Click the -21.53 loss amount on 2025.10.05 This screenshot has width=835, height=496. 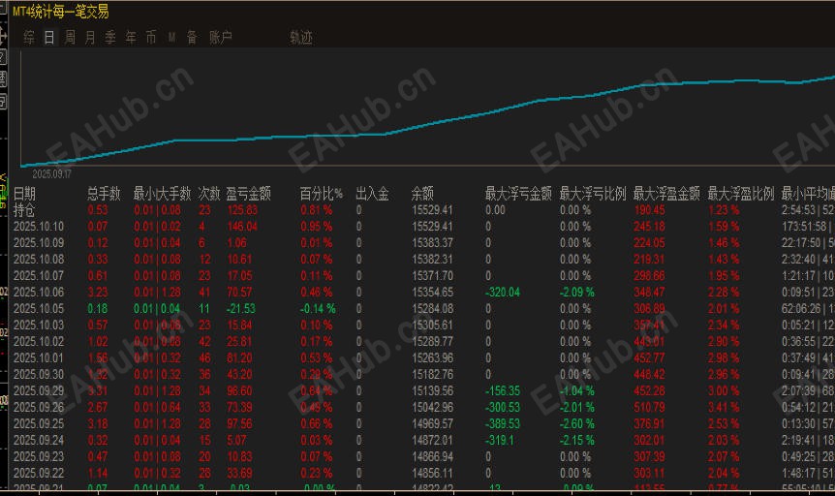tap(241, 309)
